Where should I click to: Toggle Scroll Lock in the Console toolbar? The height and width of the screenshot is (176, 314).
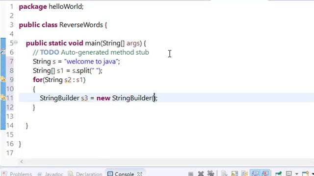235,174
